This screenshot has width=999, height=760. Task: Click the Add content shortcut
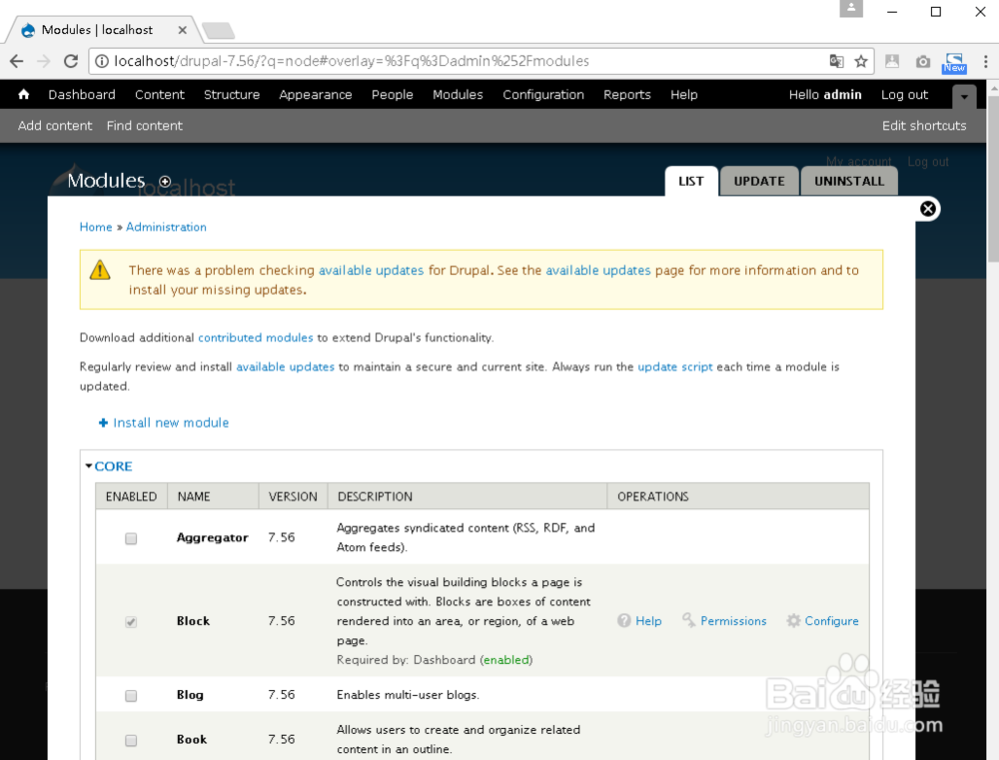click(x=55, y=126)
